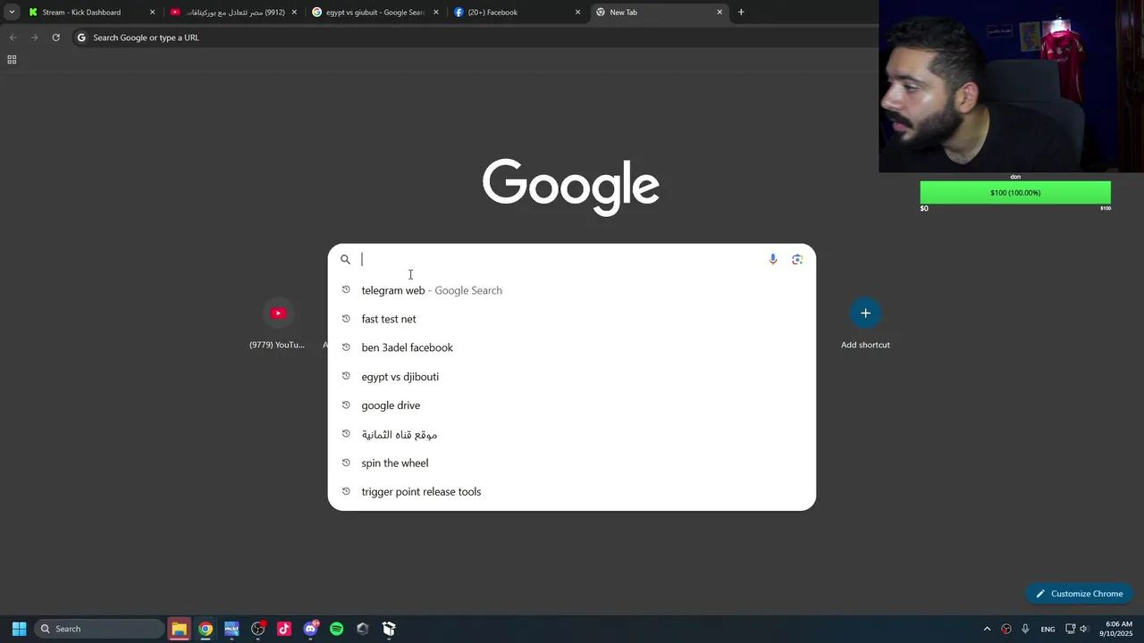The width and height of the screenshot is (1144, 643).
Task: Choose the "ben 3adel facebook" suggestion
Action: pos(572,347)
